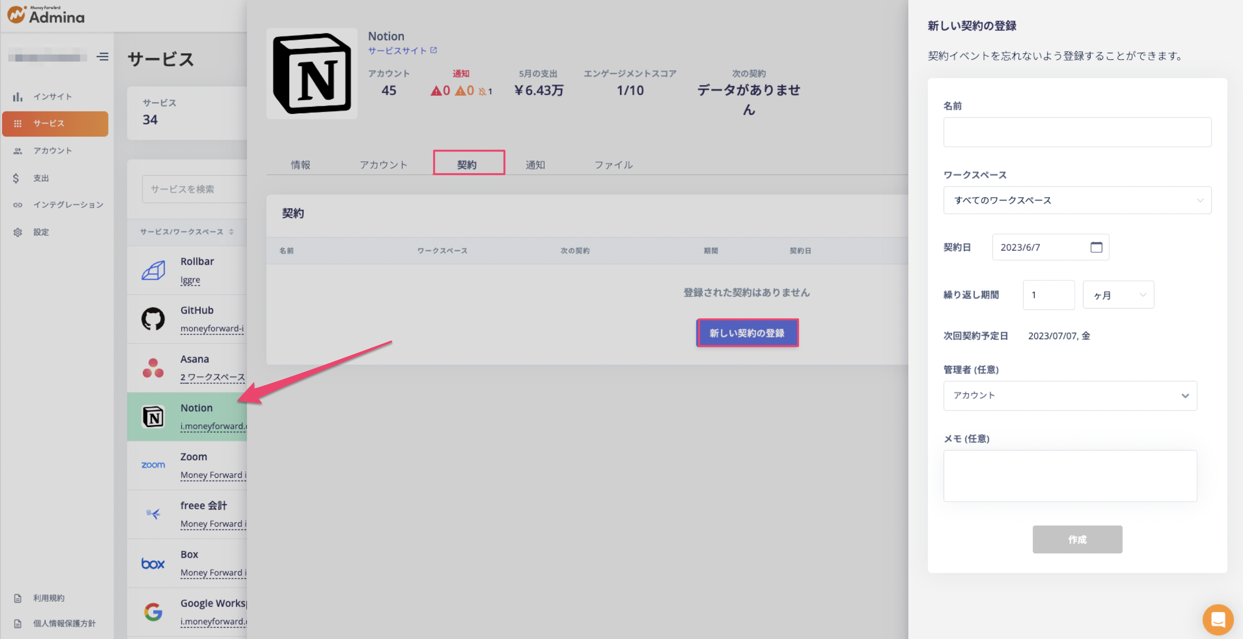Open 個人情報保護方針 link in sidebar footer

pos(64,623)
